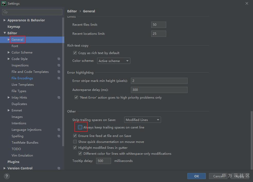The width and height of the screenshot is (253, 182).
Task: Click the copy icon beside File Encodings
Action: pos(59,78)
